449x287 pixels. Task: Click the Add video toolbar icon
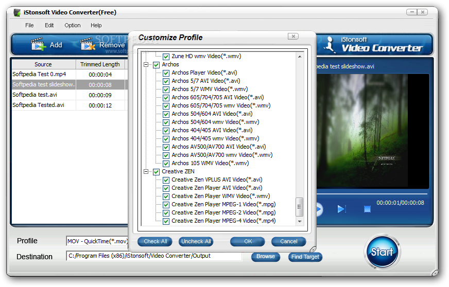[x=38, y=44]
